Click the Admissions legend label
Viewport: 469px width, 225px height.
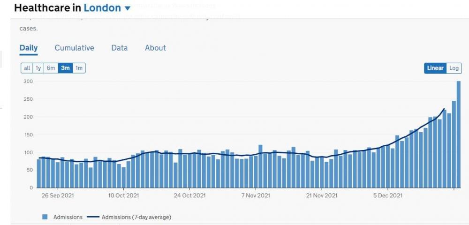(x=68, y=217)
